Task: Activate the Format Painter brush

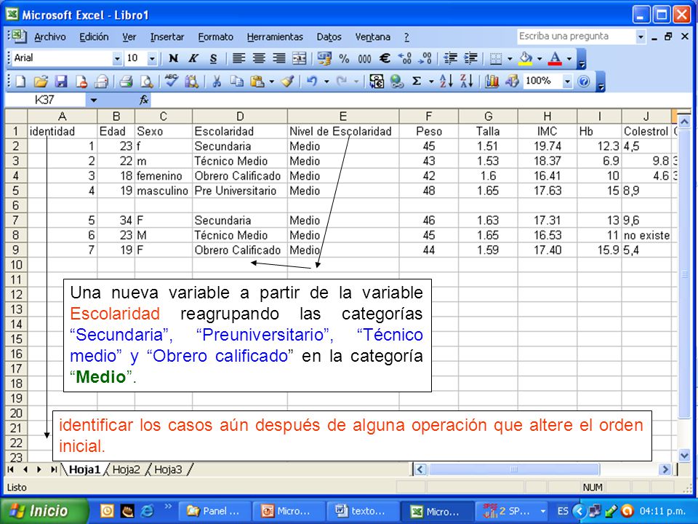Action: tap(288, 82)
